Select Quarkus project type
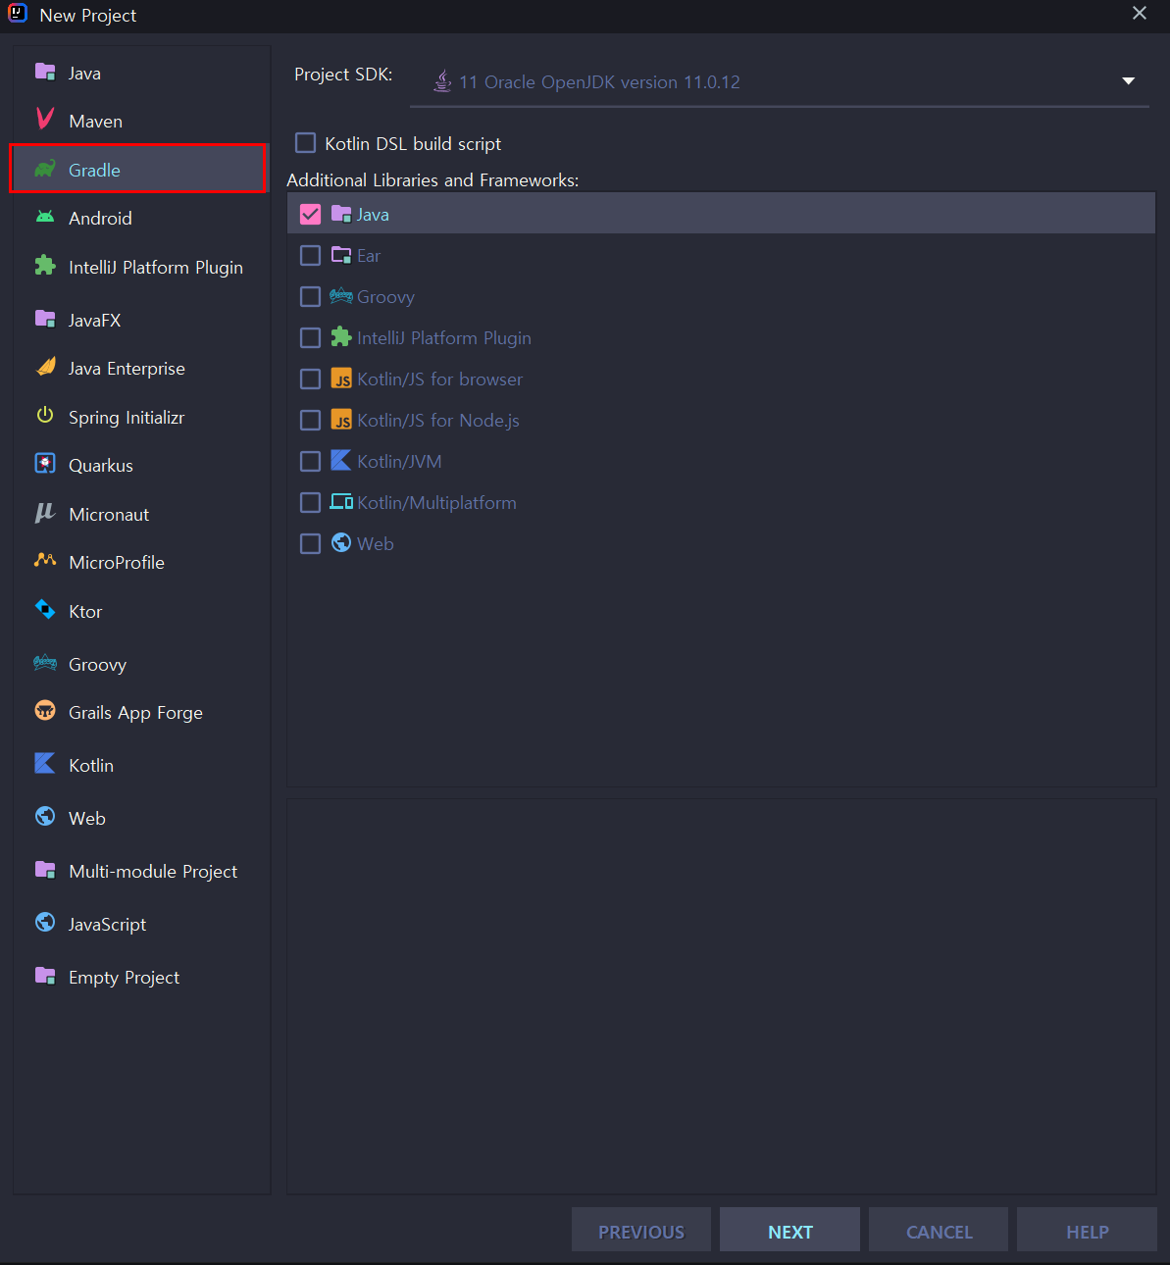Image resolution: width=1170 pixels, height=1265 pixels. [x=139, y=465]
